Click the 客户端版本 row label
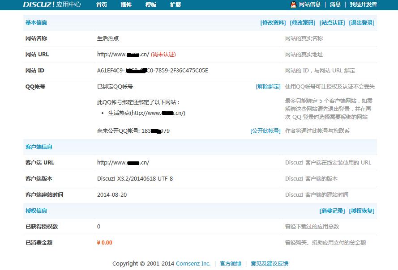The width and height of the screenshot is (398, 270). click(39, 179)
